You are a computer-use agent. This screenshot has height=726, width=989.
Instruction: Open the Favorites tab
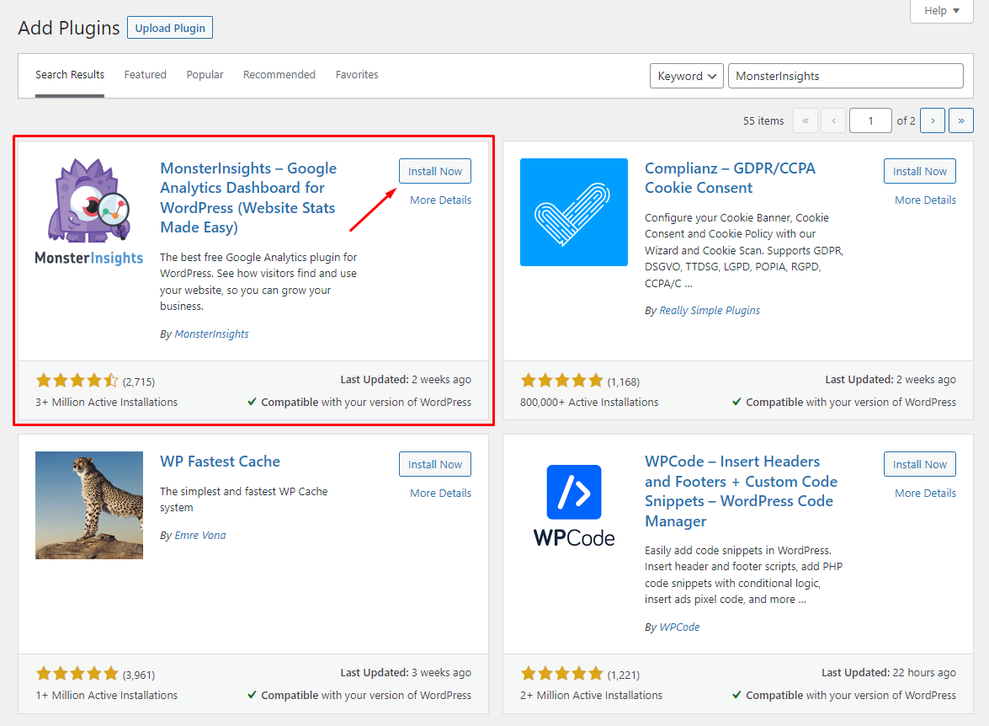357,74
